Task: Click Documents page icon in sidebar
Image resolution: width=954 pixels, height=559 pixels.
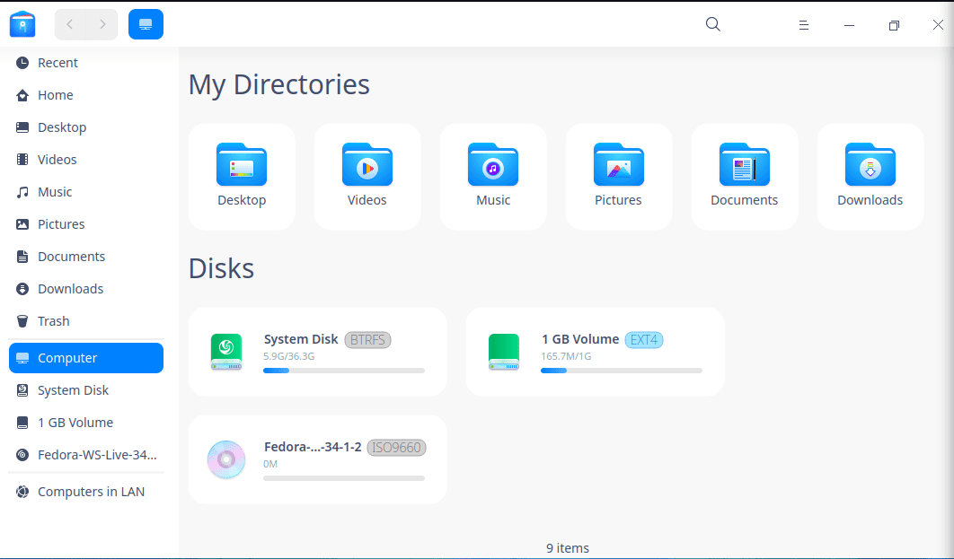Action: point(22,257)
